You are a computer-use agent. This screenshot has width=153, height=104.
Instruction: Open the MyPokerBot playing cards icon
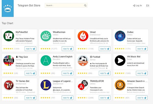coord(9,36)
